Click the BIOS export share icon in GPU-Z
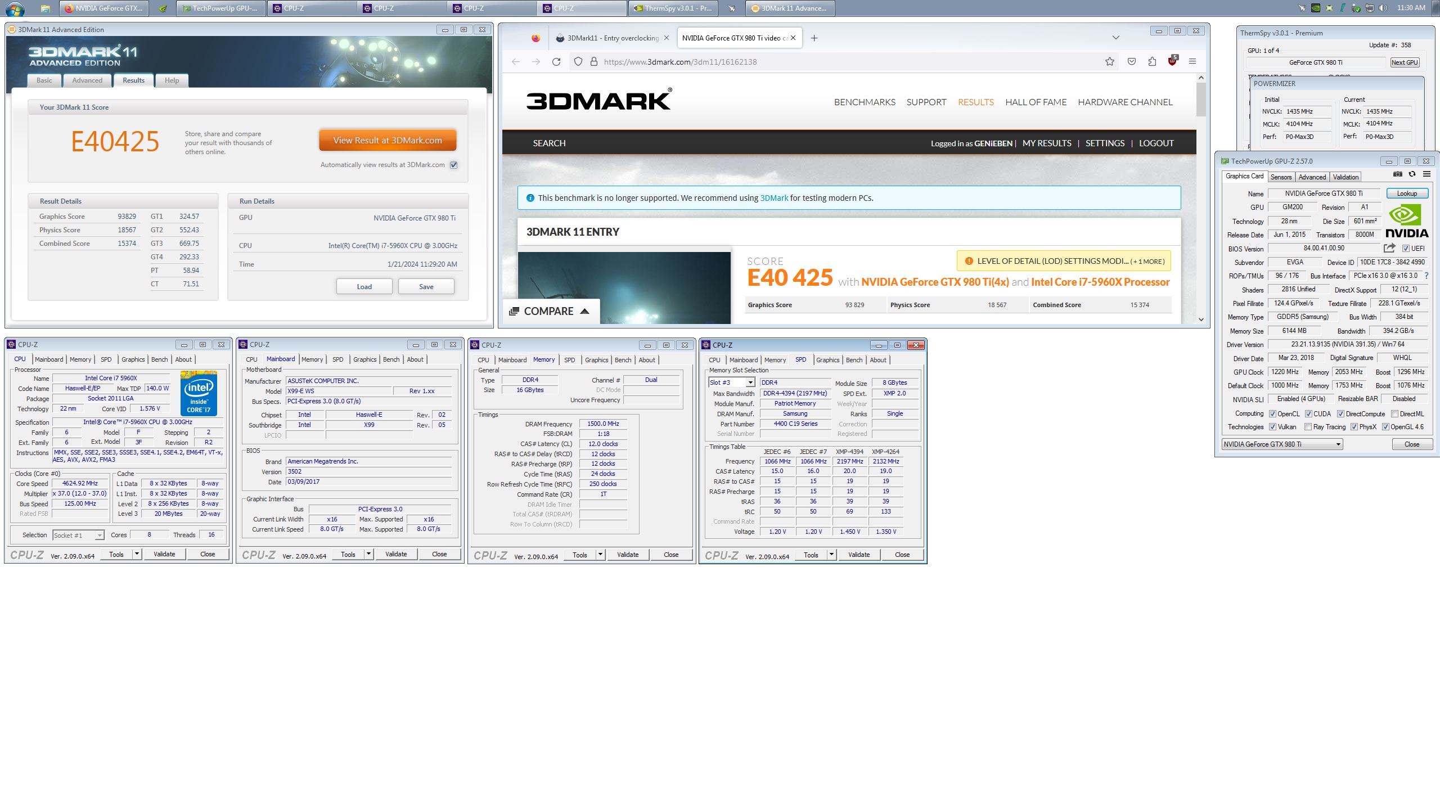The width and height of the screenshot is (1440, 810). coord(1389,248)
